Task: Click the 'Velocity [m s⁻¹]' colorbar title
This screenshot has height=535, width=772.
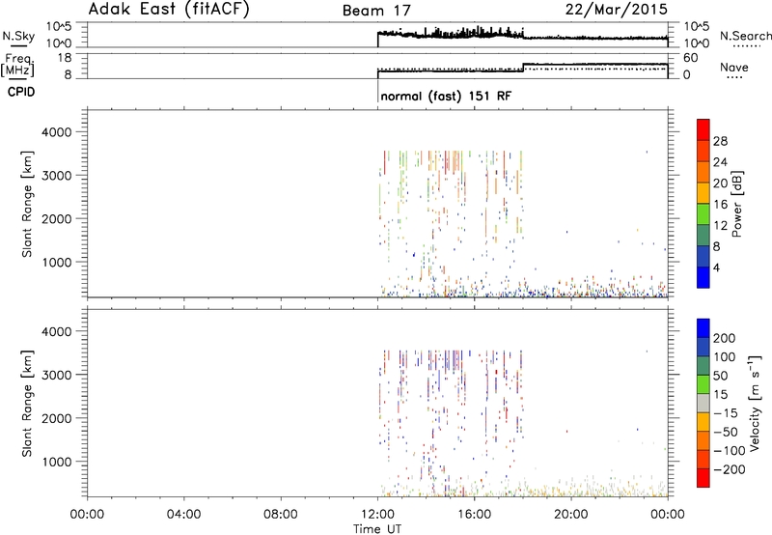Action: (755, 403)
